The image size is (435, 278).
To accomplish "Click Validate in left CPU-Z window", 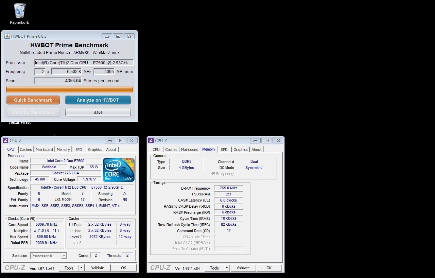I will (x=98, y=268).
